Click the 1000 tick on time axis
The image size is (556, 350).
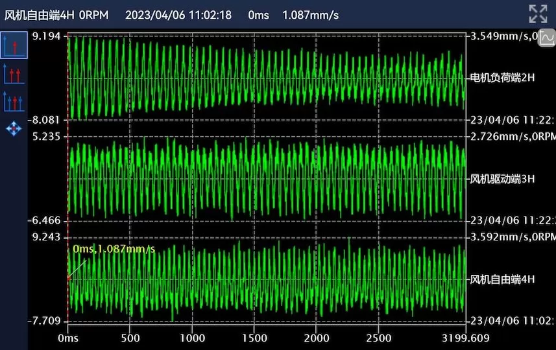point(192,338)
